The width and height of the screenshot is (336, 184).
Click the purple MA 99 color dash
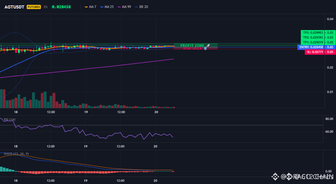tap(119, 7)
